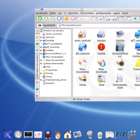Clear the location bar with the X arrow button
140x140 pixels.
[40, 25]
